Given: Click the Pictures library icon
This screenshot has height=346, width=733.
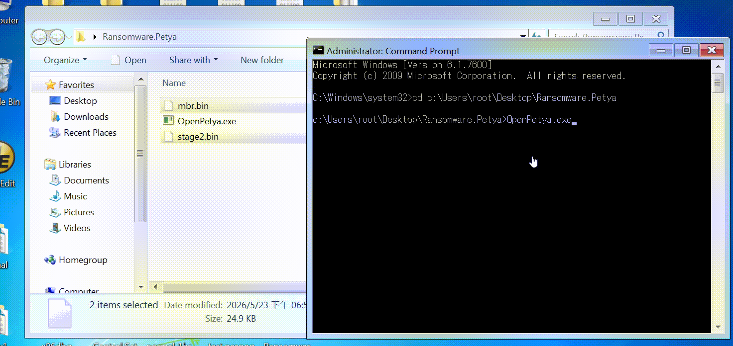Looking at the screenshot, I should point(55,212).
